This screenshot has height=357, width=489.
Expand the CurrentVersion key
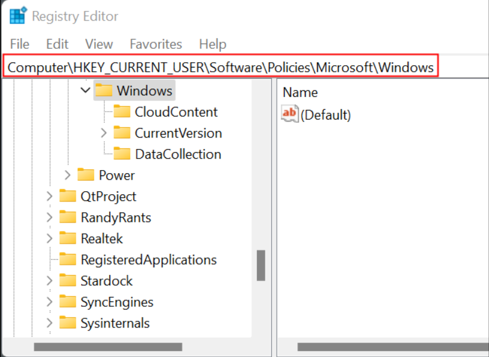click(103, 133)
